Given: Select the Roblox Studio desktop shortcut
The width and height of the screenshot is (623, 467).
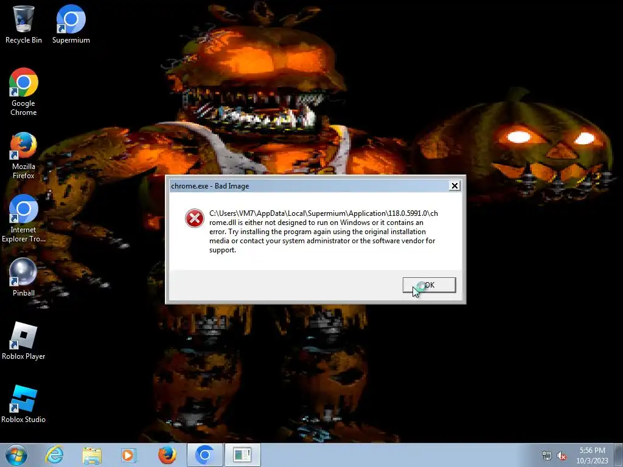Looking at the screenshot, I should point(24,404).
